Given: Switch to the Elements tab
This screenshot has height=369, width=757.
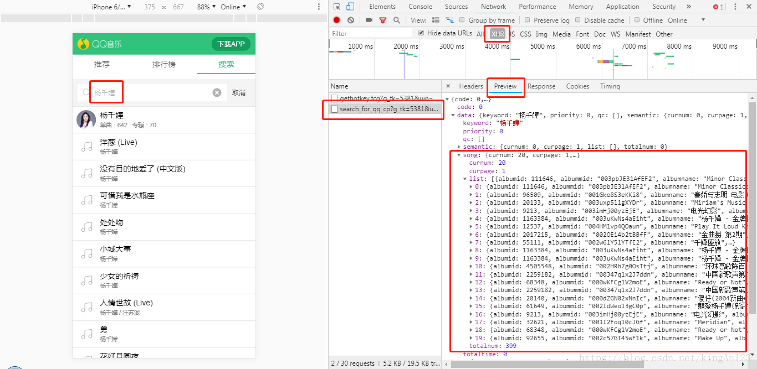Looking at the screenshot, I should coord(382,7).
